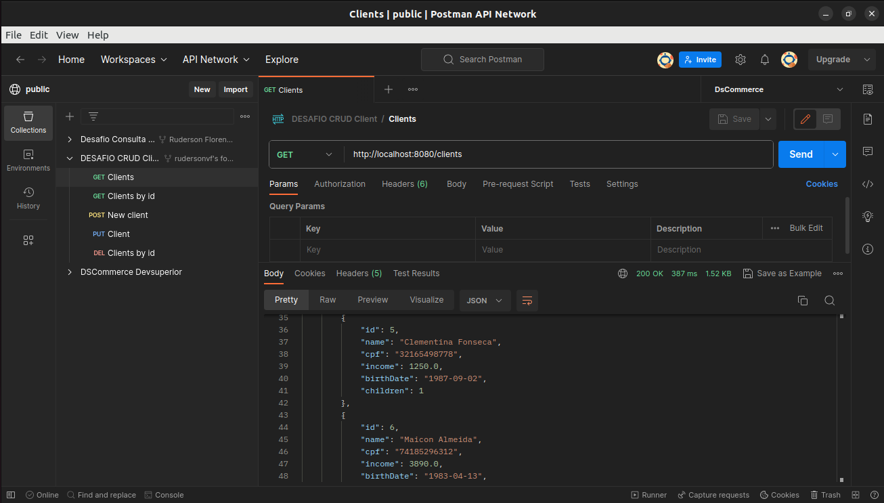The image size is (884, 503).
Task: Open the Upgrade dropdown arrow
Action: [867, 60]
